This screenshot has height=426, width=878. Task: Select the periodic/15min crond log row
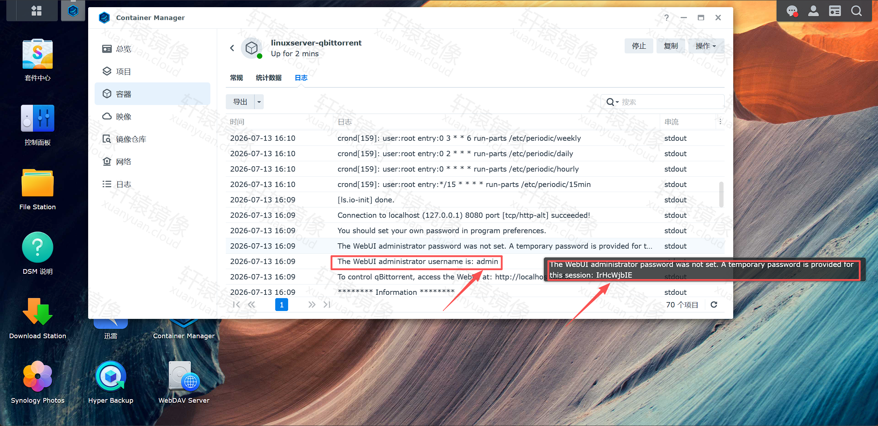coord(475,185)
